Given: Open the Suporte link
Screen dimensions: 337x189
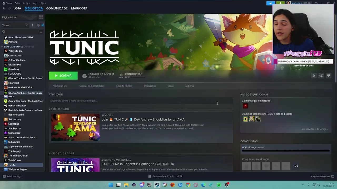Looking at the screenshot, I should [x=190, y=86].
